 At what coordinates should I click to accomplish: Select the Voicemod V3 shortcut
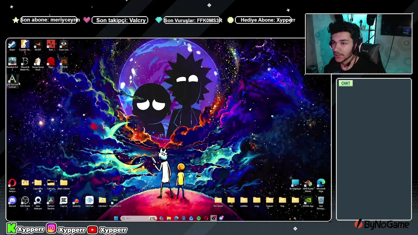click(x=115, y=202)
